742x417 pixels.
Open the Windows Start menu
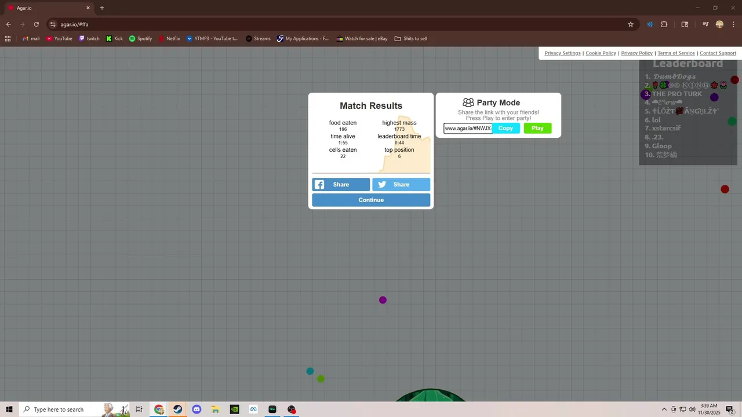[x=9, y=409]
